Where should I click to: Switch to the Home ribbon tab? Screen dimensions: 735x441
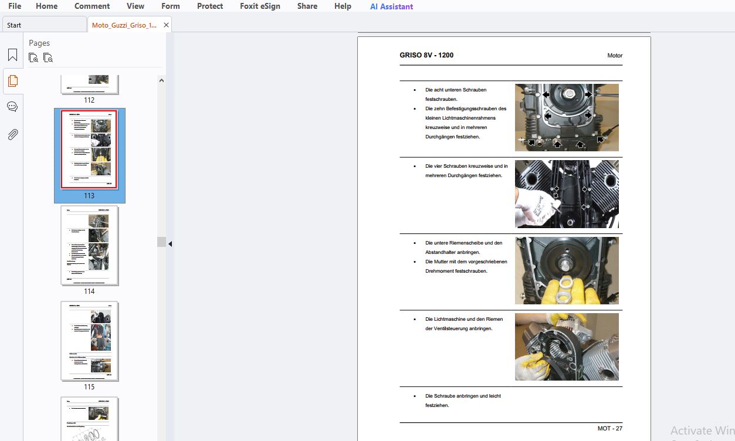click(x=46, y=6)
